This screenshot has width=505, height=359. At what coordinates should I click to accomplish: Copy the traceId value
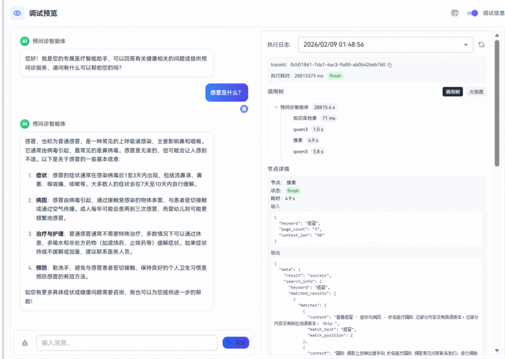click(390, 65)
